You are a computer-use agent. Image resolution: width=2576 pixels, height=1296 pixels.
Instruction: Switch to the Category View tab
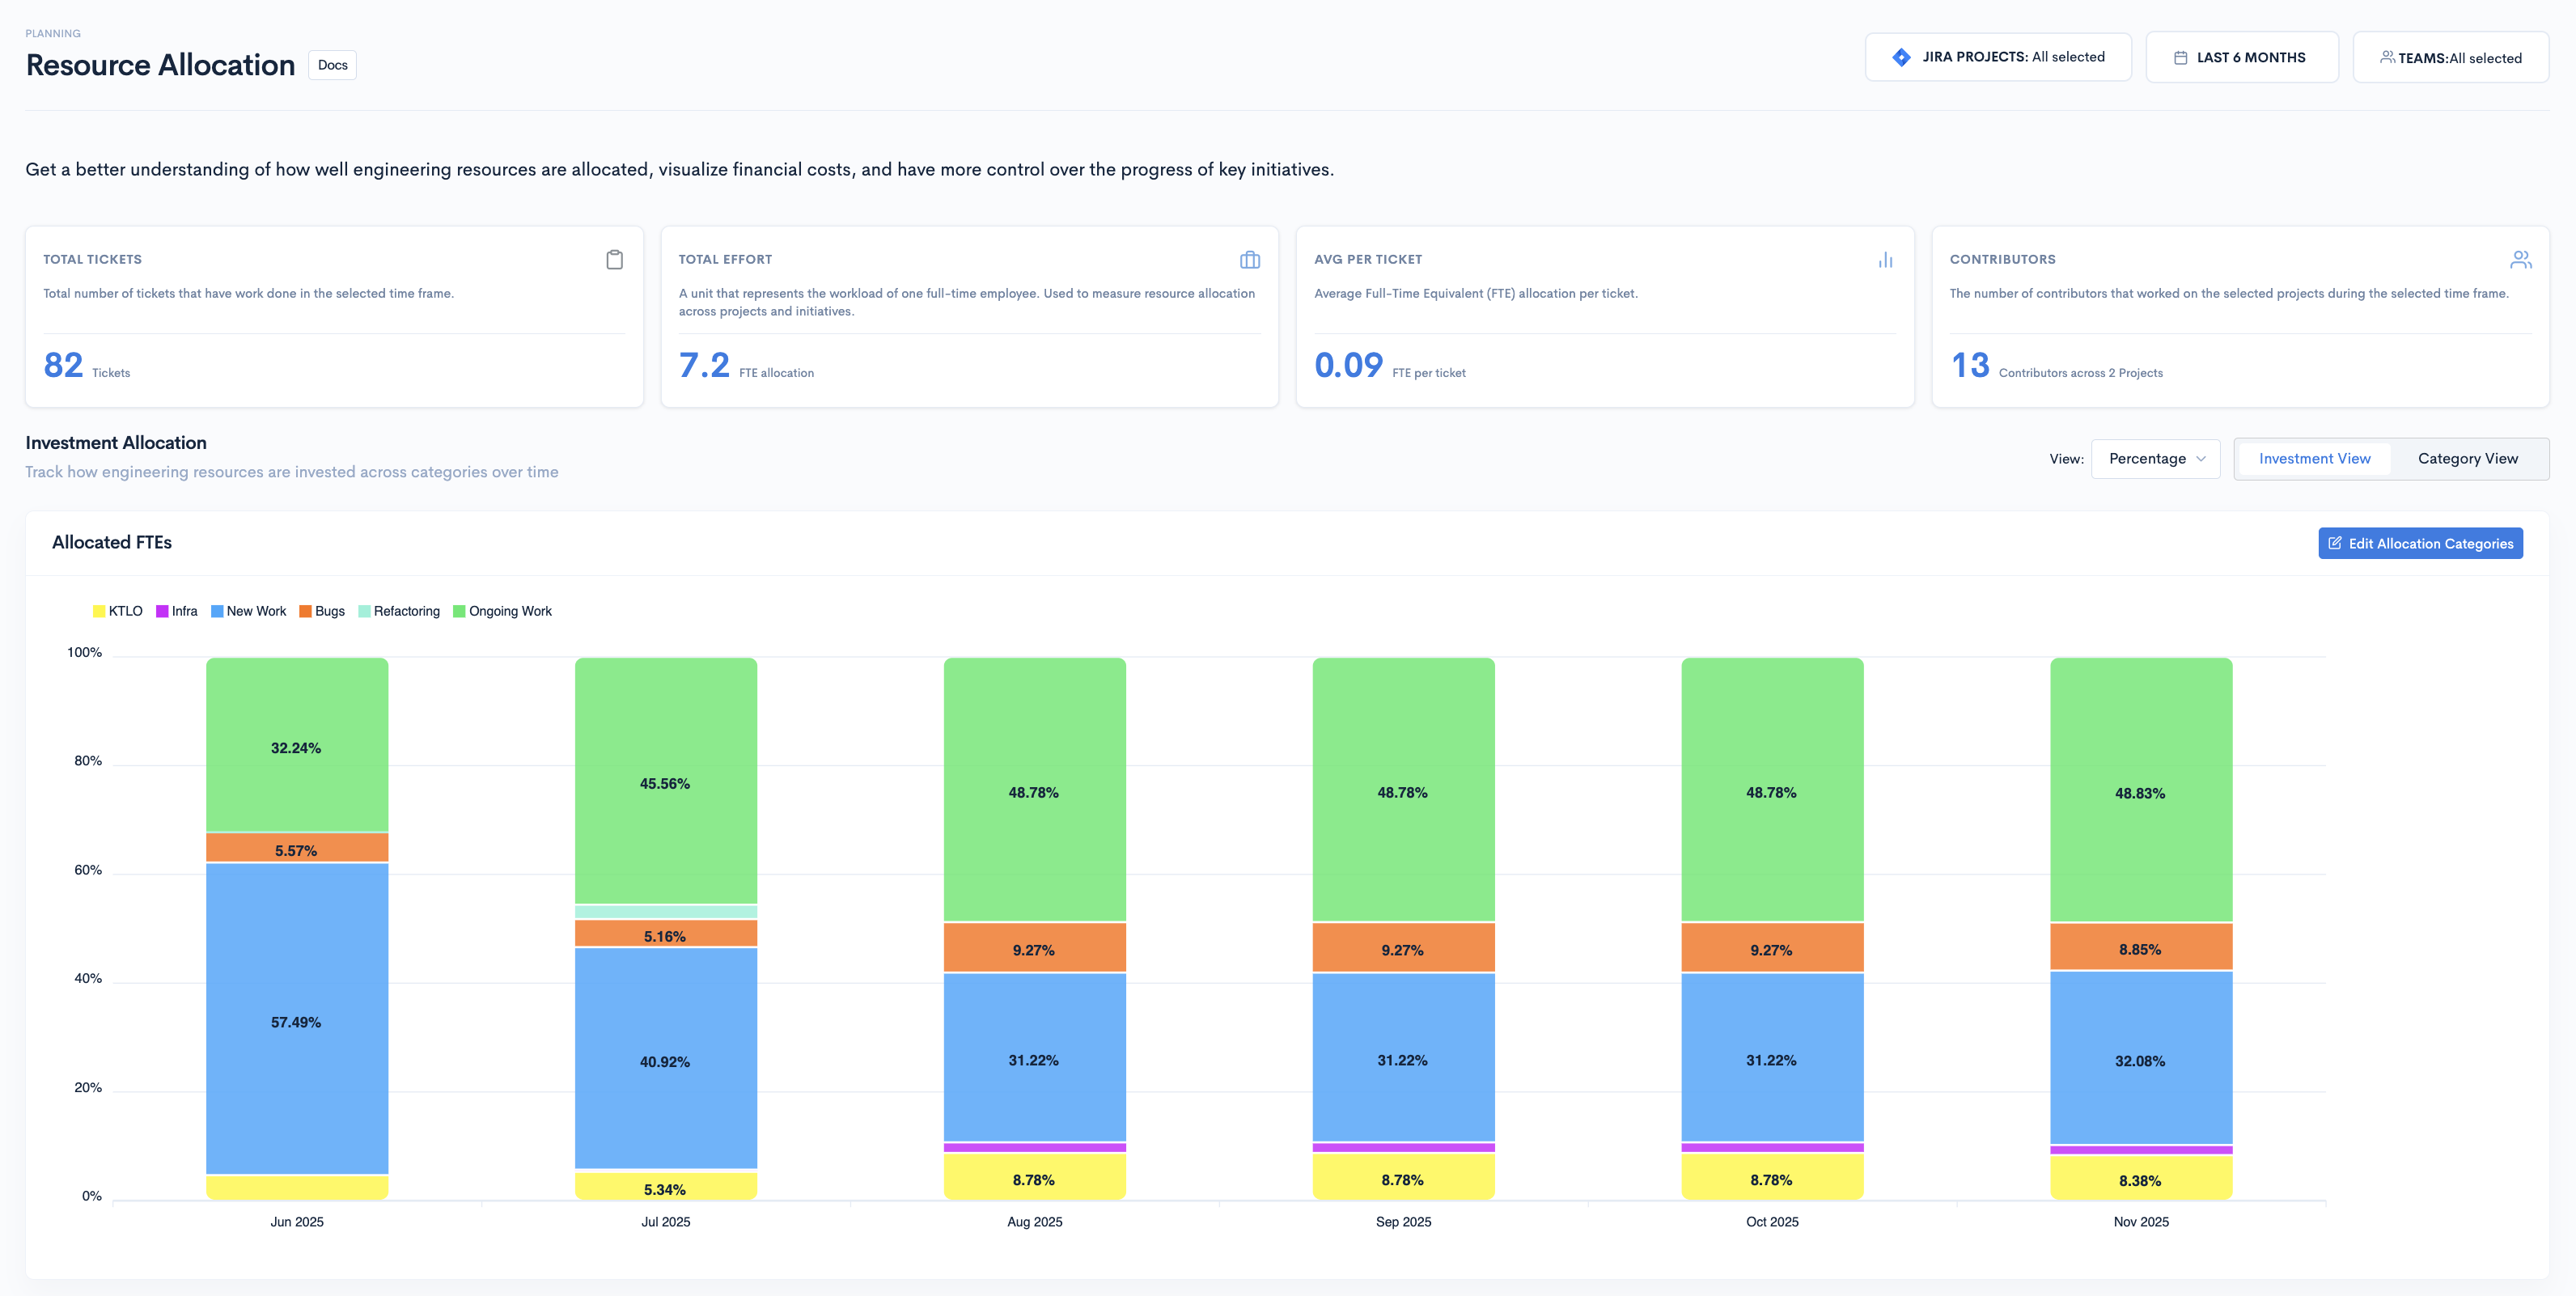click(2467, 459)
